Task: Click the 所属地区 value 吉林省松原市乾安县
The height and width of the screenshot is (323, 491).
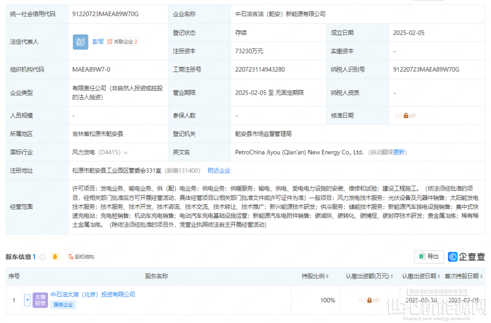Action: point(98,134)
